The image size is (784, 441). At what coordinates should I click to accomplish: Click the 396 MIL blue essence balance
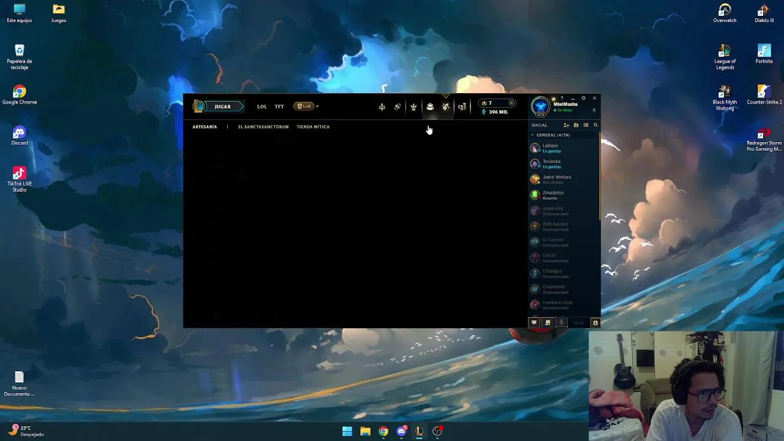click(x=495, y=112)
